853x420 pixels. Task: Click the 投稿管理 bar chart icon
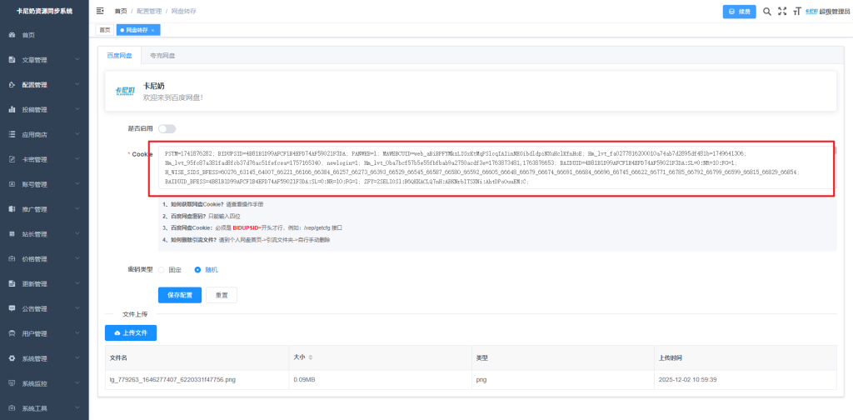pyautogui.click(x=12, y=109)
